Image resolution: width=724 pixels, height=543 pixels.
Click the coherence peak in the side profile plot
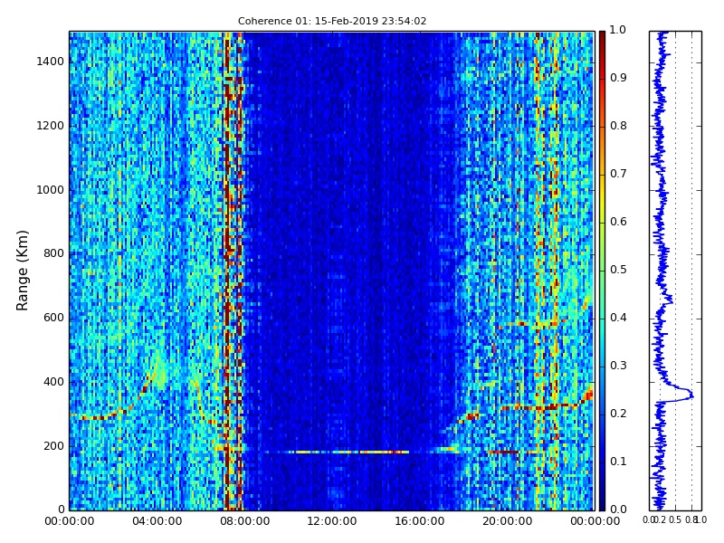coord(691,395)
